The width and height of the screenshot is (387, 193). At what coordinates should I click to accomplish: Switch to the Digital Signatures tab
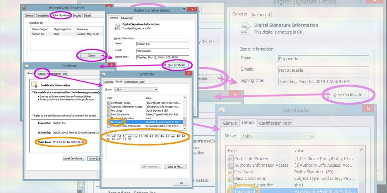[x=61, y=15]
